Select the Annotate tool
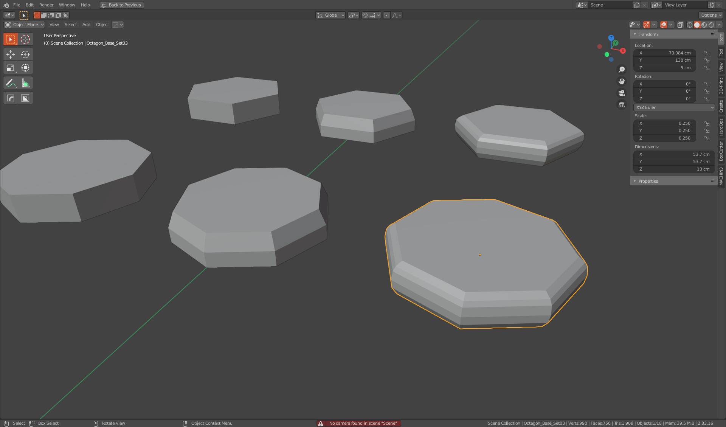Image resolution: width=726 pixels, height=427 pixels. pyautogui.click(x=10, y=82)
